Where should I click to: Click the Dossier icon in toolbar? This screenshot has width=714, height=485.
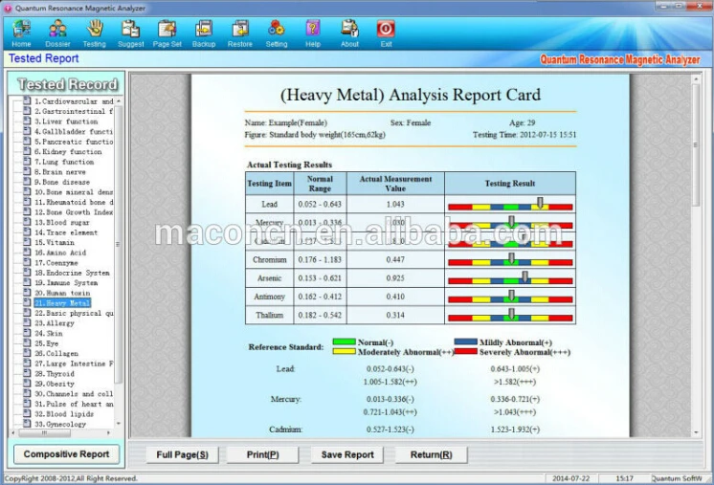[x=58, y=32]
